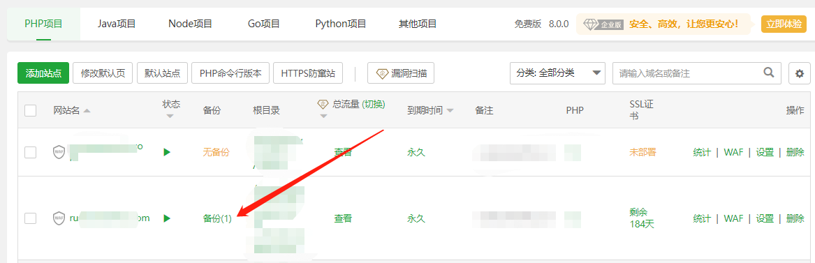The width and height of the screenshot is (815, 263).
Task: Click 查看 traffic link in second row
Action: (343, 218)
